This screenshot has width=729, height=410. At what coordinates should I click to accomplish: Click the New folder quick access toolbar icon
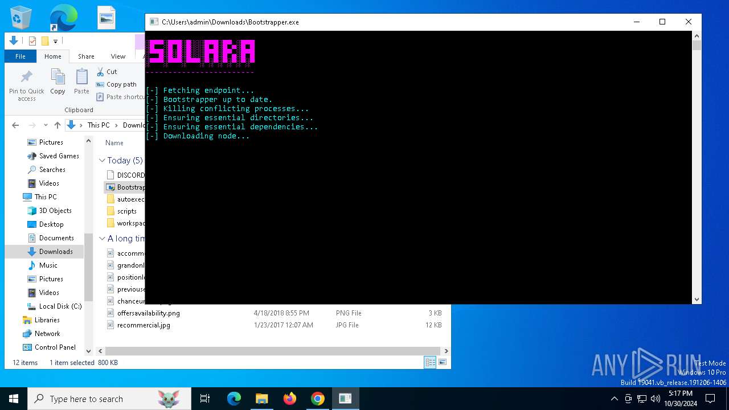pyautogui.click(x=45, y=41)
